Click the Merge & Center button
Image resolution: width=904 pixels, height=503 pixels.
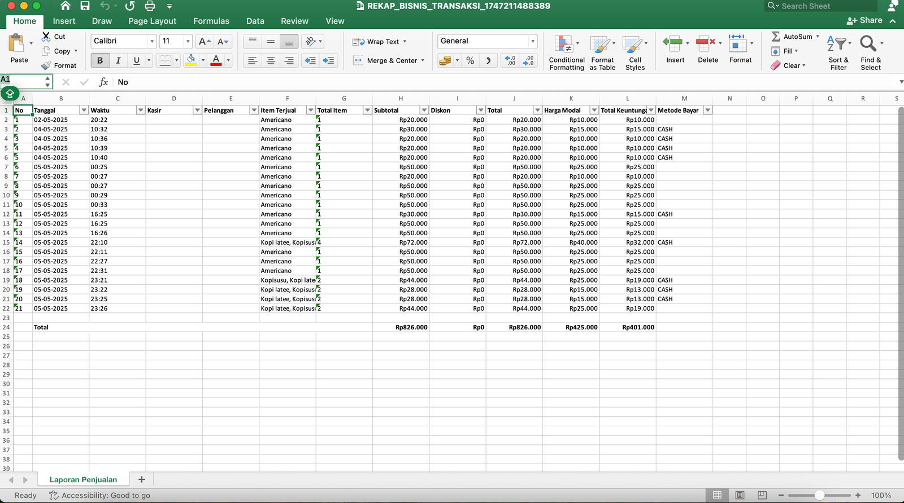point(385,60)
